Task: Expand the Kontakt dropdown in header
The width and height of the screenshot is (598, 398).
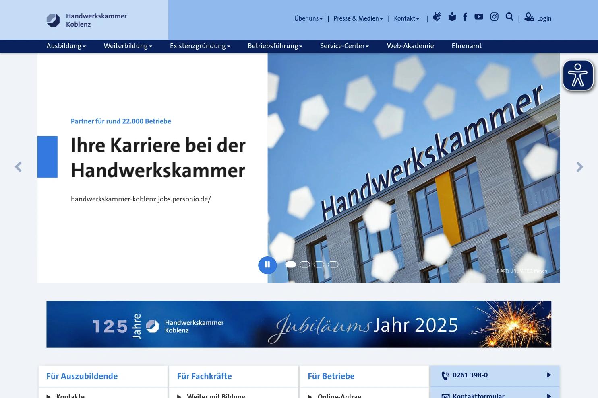Action: [x=407, y=18]
